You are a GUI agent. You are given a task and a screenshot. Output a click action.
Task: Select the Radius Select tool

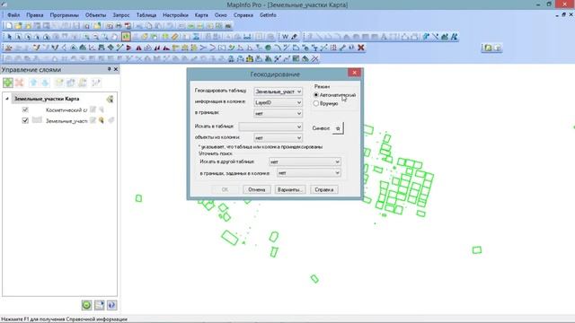[x=28, y=37]
